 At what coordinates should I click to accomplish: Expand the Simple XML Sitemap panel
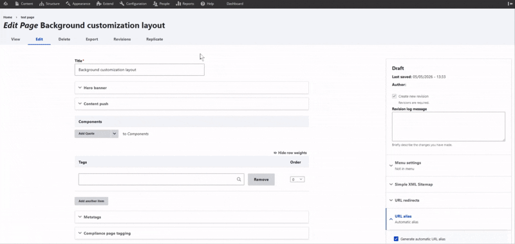pos(449,184)
